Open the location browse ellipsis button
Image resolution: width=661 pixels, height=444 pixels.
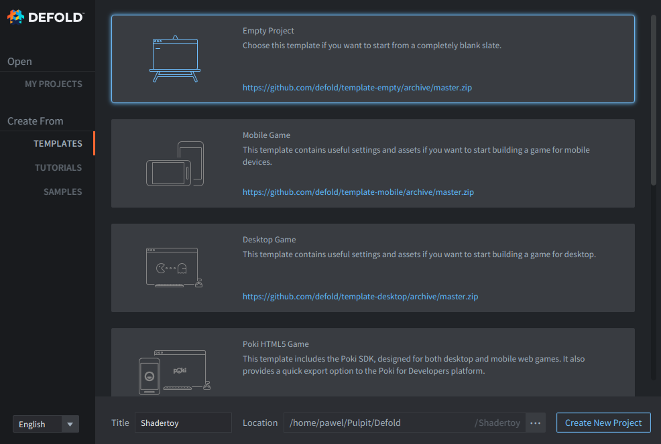click(536, 423)
